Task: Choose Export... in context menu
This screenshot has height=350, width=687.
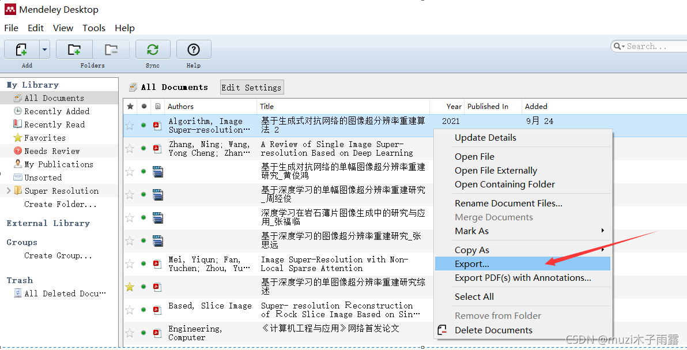Action: [523, 264]
